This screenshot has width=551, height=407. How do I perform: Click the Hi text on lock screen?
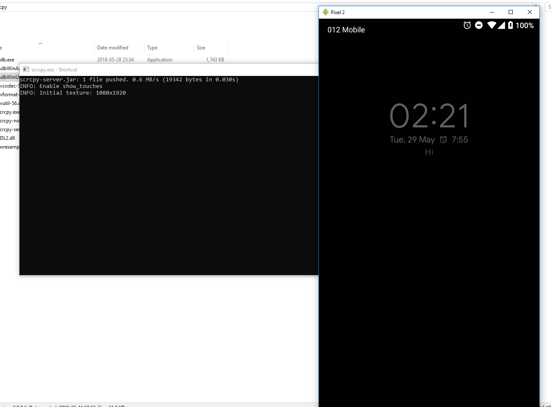(429, 152)
